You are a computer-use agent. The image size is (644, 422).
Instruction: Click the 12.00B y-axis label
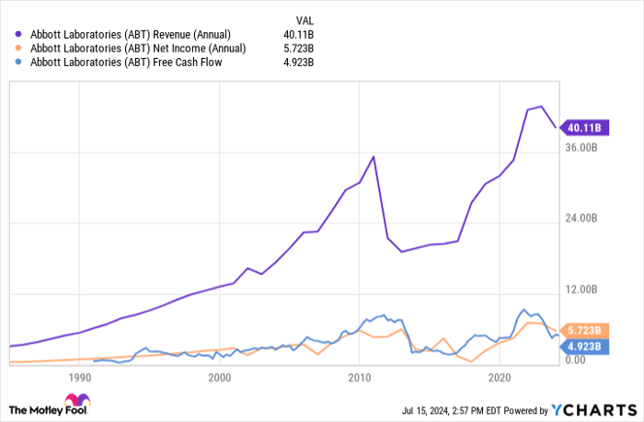[581, 290]
